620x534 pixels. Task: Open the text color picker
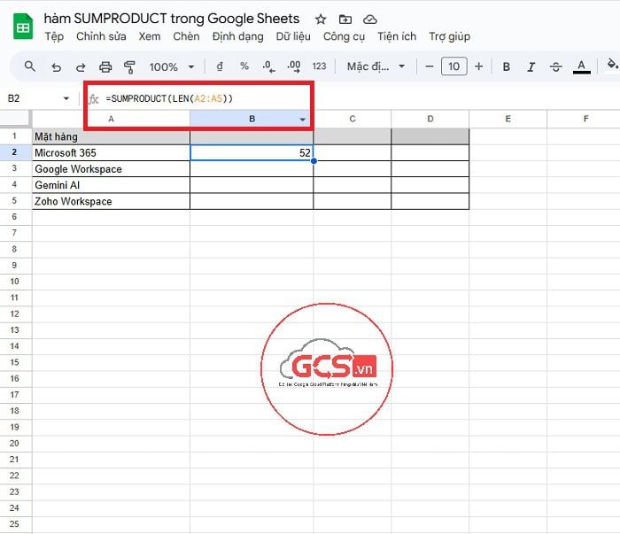(x=582, y=66)
